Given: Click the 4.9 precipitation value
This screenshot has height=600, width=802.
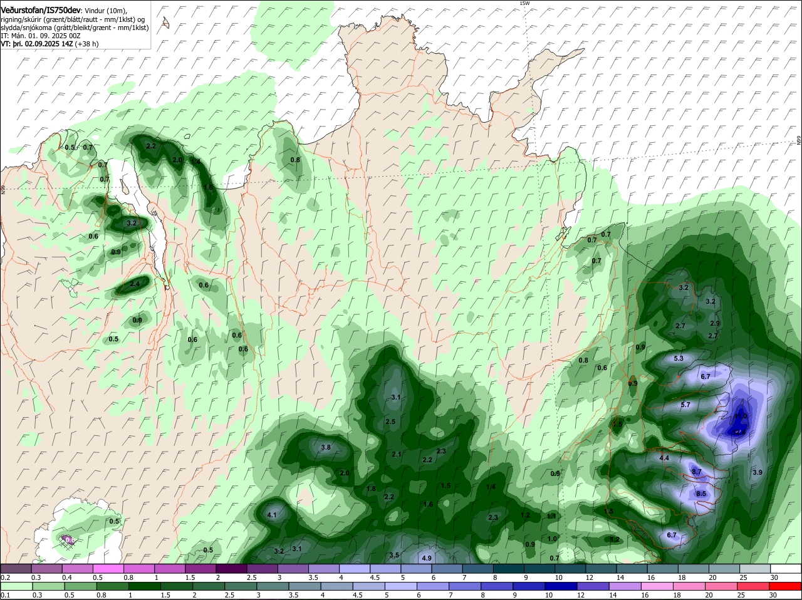Looking at the screenshot, I should click(427, 558).
